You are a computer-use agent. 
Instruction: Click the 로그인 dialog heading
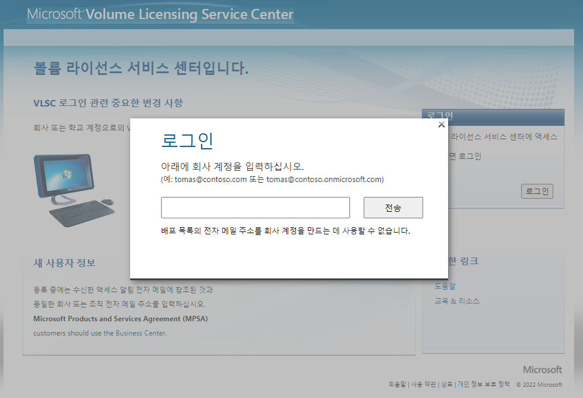pyautogui.click(x=187, y=141)
